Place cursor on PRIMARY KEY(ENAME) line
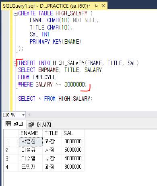This screenshot has height=186, width=157. point(56,42)
